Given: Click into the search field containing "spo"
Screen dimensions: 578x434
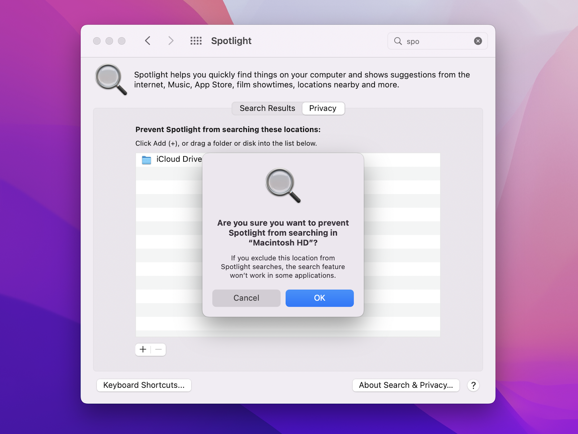Looking at the screenshot, I should click(437, 41).
